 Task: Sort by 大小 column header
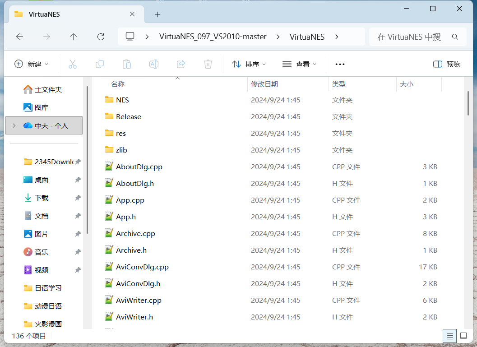[x=407, y=84]
